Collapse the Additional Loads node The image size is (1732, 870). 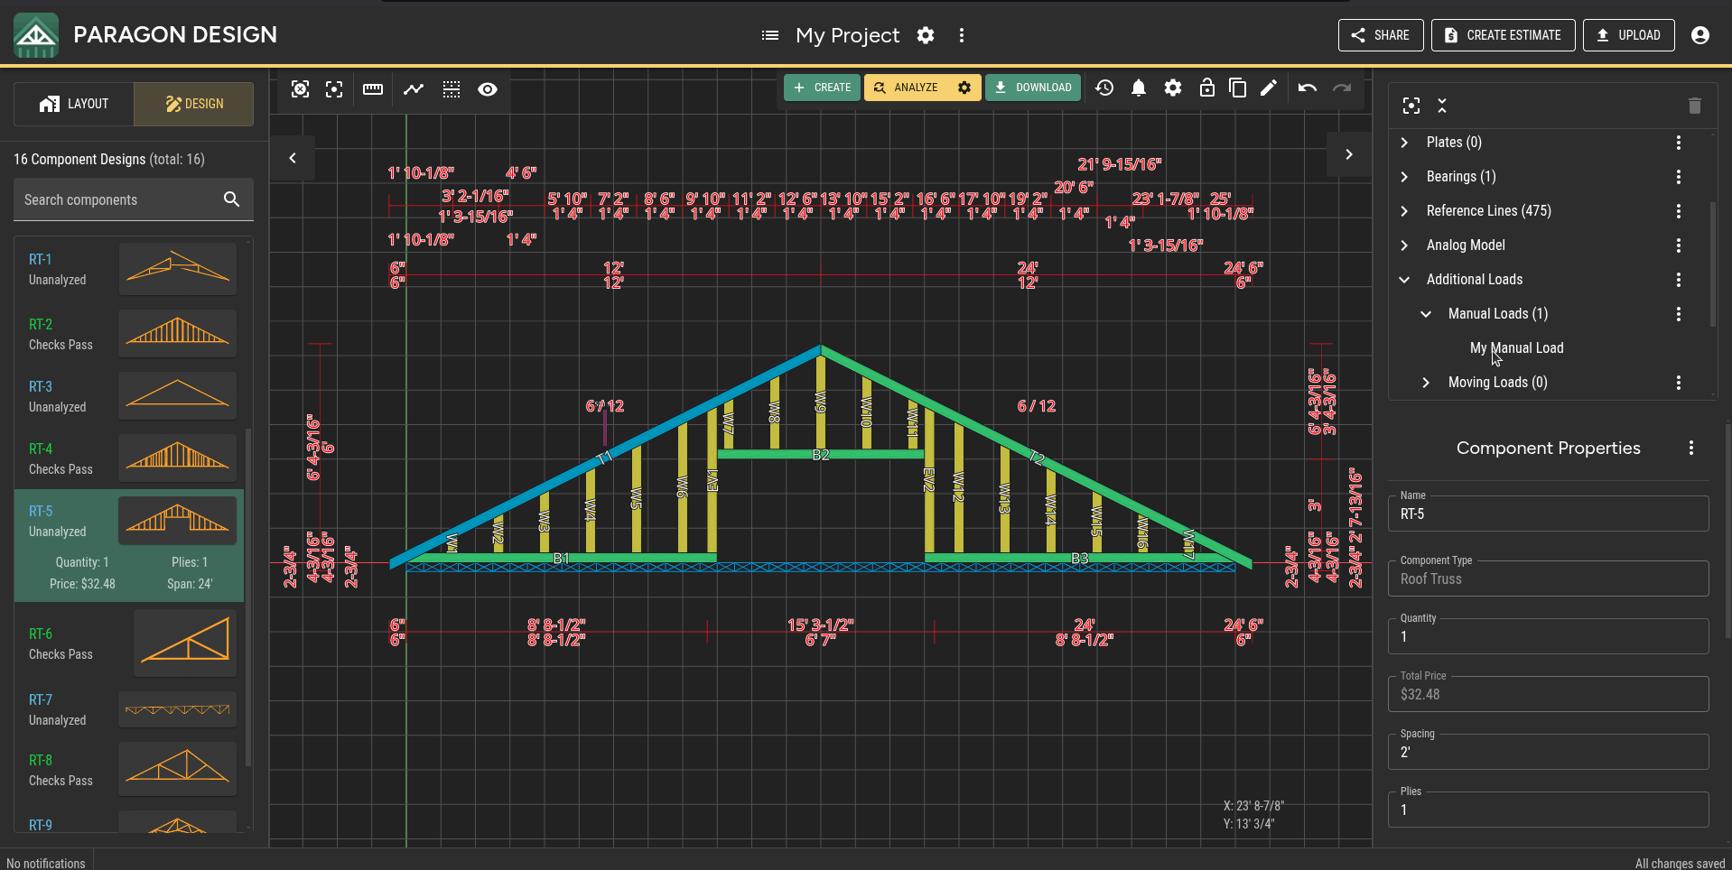click(1404, 280)
